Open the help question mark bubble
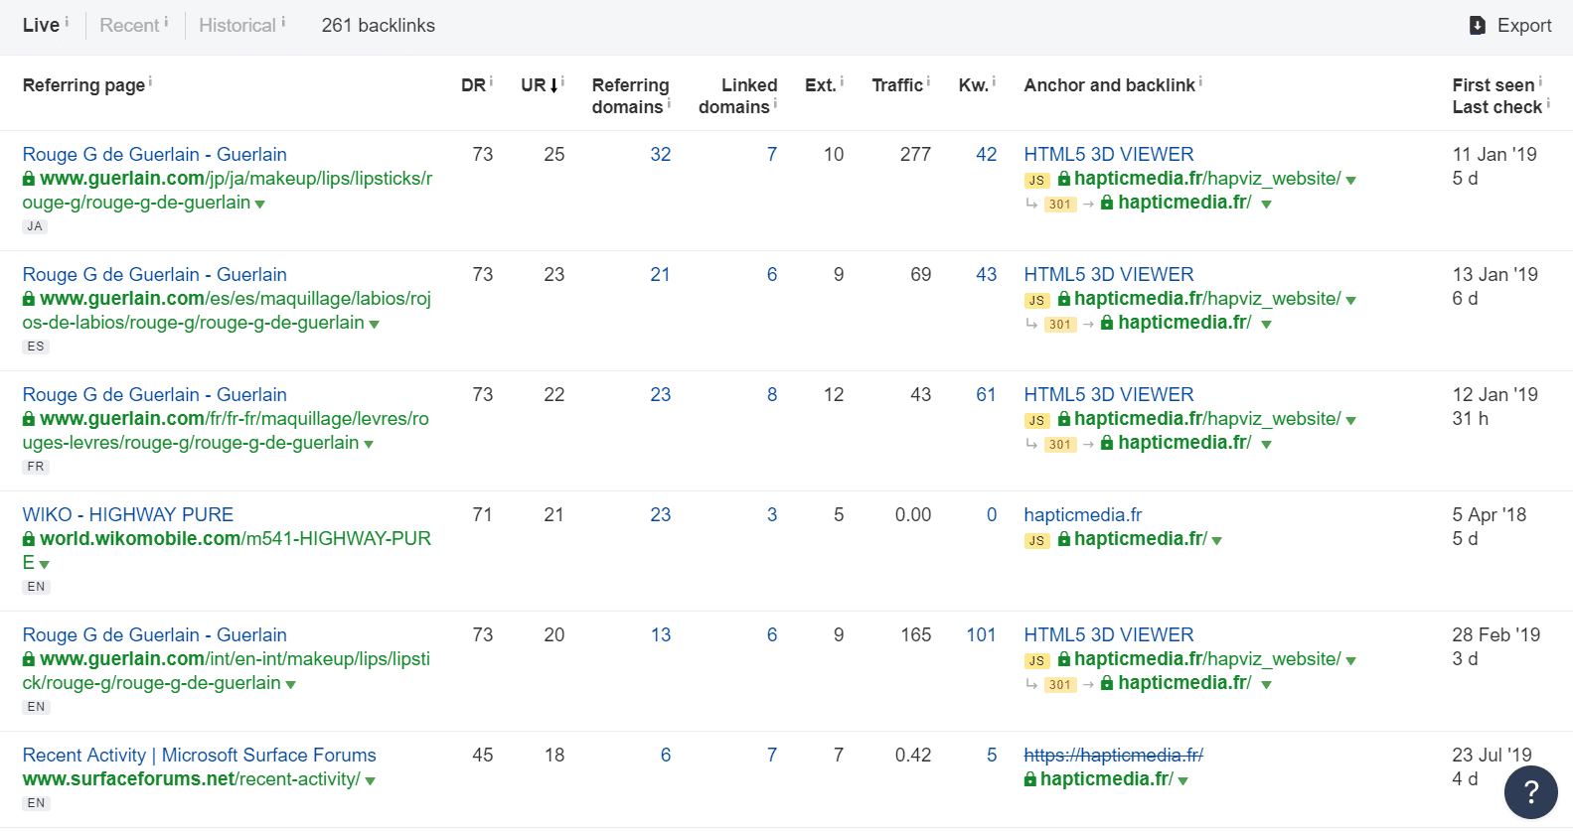1573x831 pixels. [x=1530, y=791]
